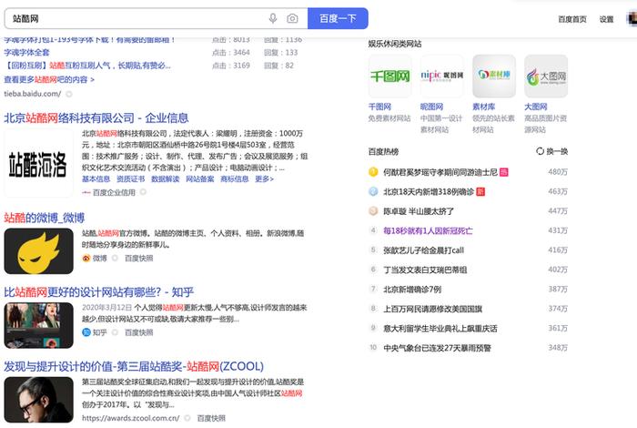Viewport: 637px width, 428px height.
Task: Open 数据解读 sub-link
Action: click(x=165, y=178)
